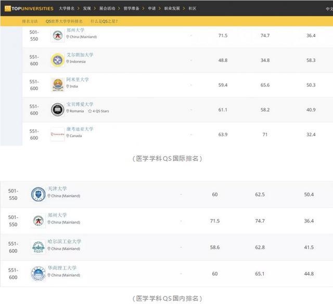Open the TopUniversities logo home link
Viewport: 333px width, 308px height.
pyautogui.click(x=29, y=8)
